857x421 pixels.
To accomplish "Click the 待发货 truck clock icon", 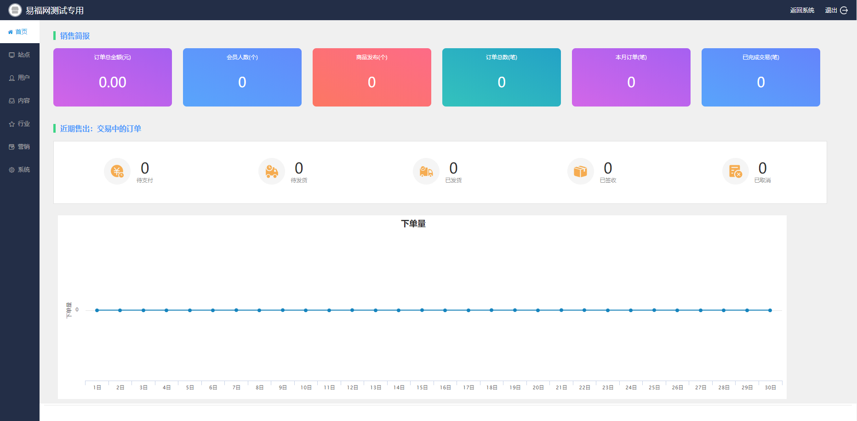I will click(x=272, y=171).
